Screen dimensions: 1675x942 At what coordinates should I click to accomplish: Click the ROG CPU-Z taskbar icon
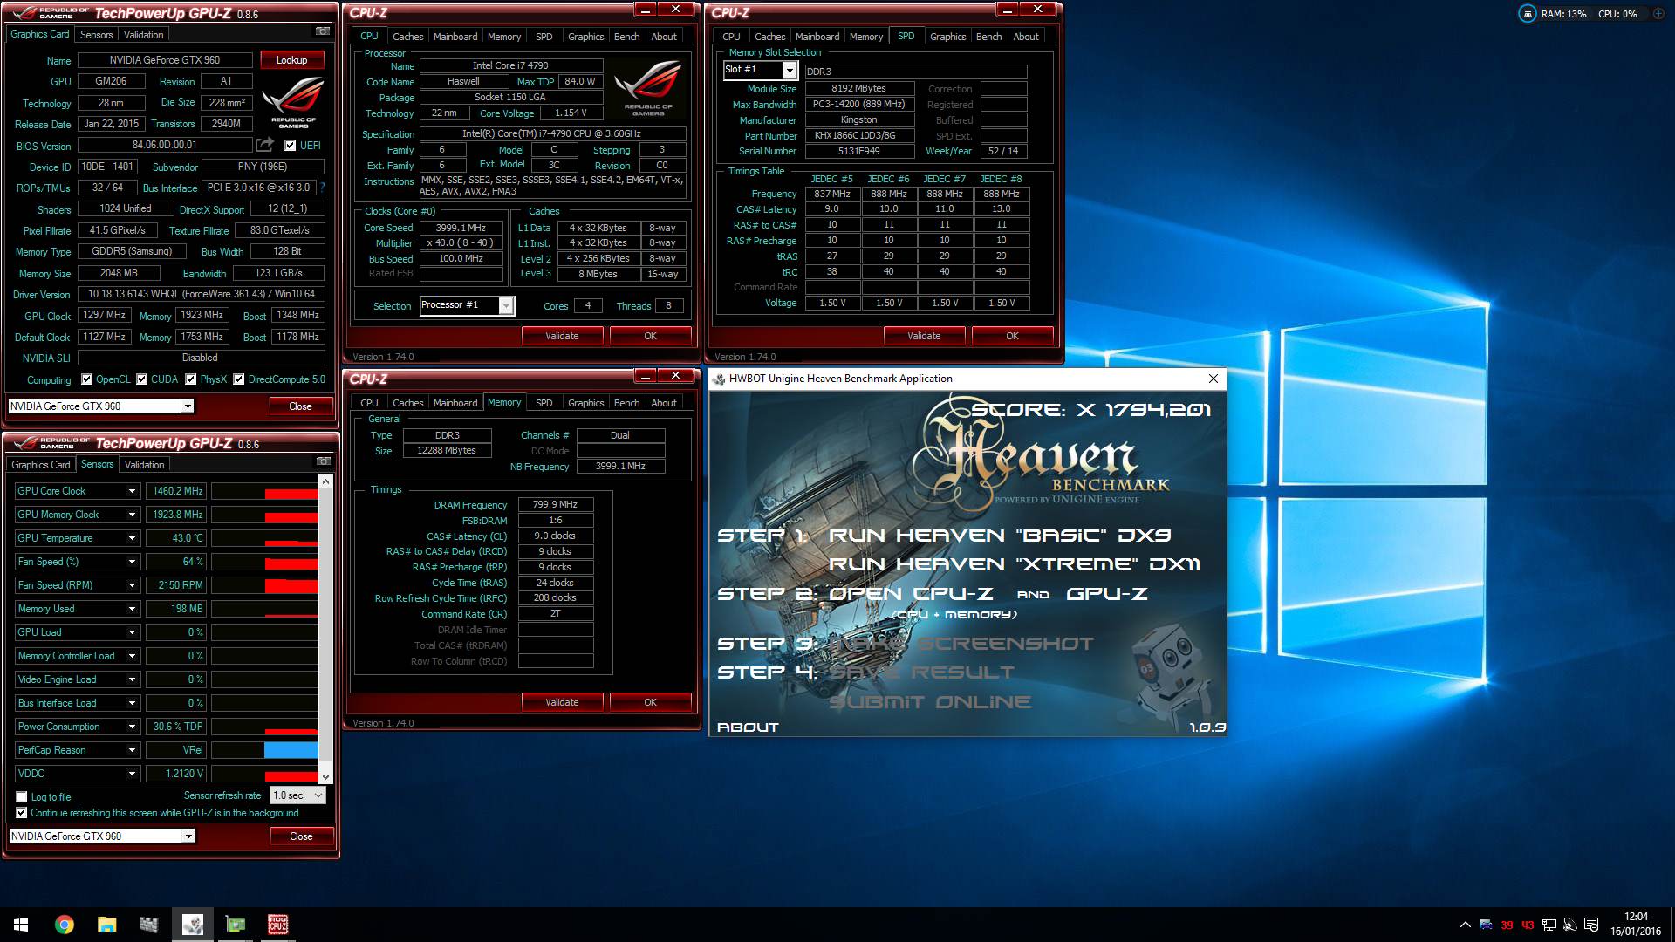tap(277, 925)
